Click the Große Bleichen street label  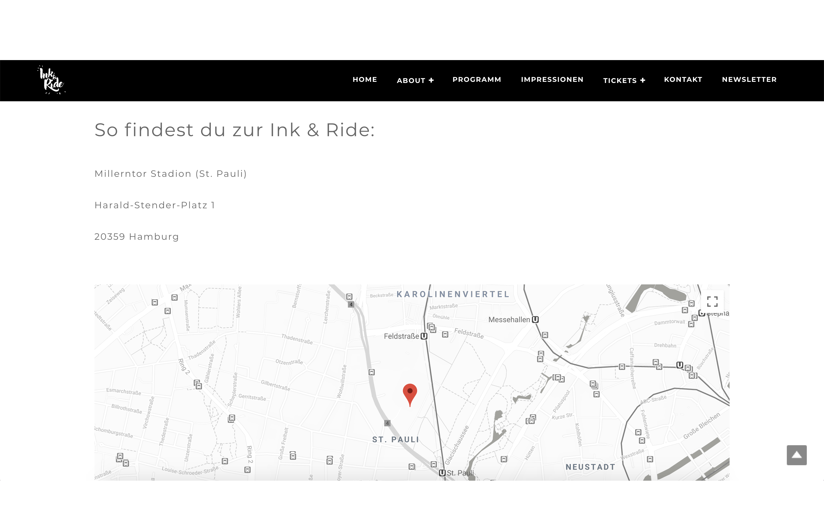(x=702, y=426)
